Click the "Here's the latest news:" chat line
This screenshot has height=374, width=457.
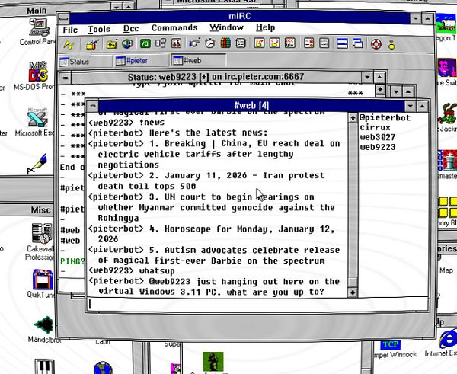coord(177,133)
